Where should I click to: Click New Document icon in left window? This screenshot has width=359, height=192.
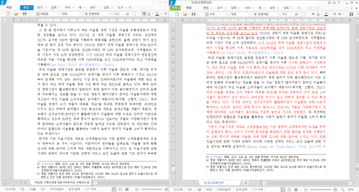[x=8, y=14]
